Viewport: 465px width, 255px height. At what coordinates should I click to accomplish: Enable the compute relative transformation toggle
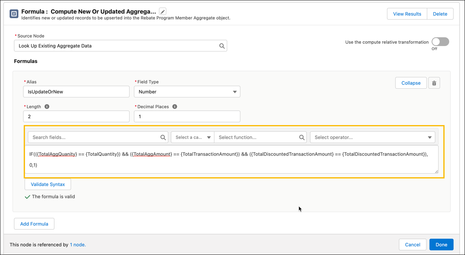440,41
